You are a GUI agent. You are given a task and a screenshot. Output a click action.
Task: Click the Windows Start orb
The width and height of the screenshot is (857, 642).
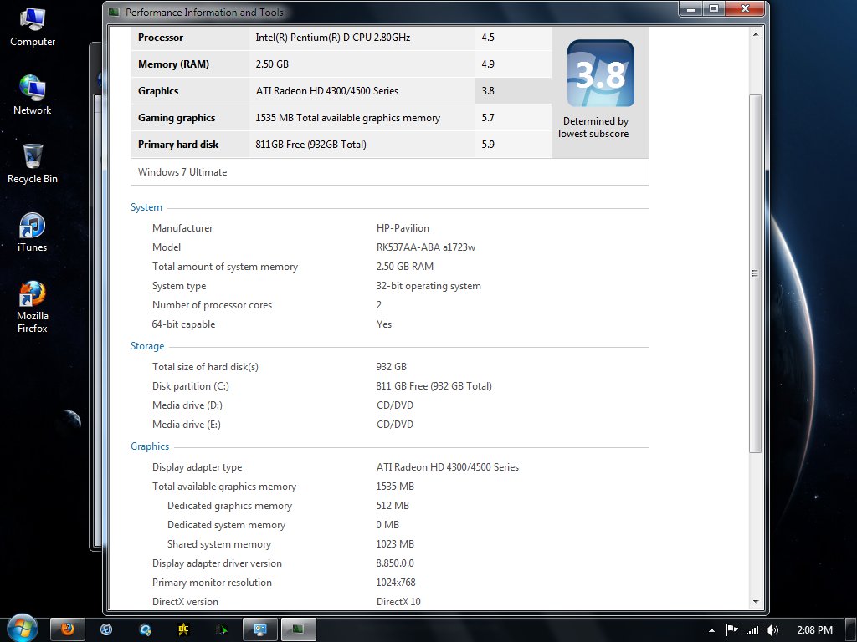21,629
